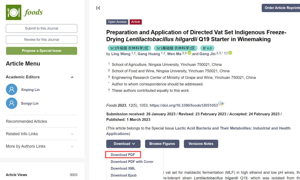This screenshot has height=180, width=300.
Task: Click Songyi Lin's avatar icon
Action: tap(12, 103)
